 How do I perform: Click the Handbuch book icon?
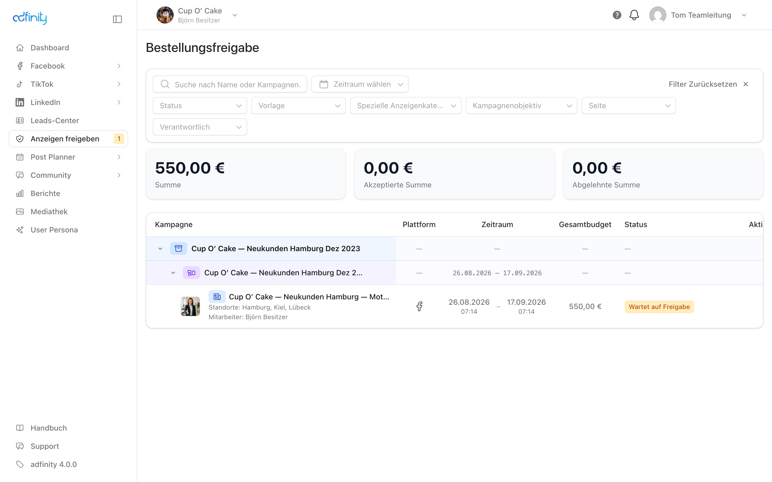coord(20,427)
